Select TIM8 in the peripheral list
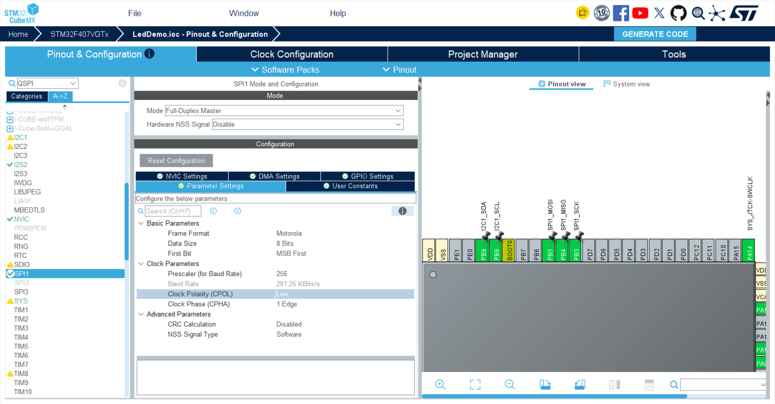 (21, 373)
